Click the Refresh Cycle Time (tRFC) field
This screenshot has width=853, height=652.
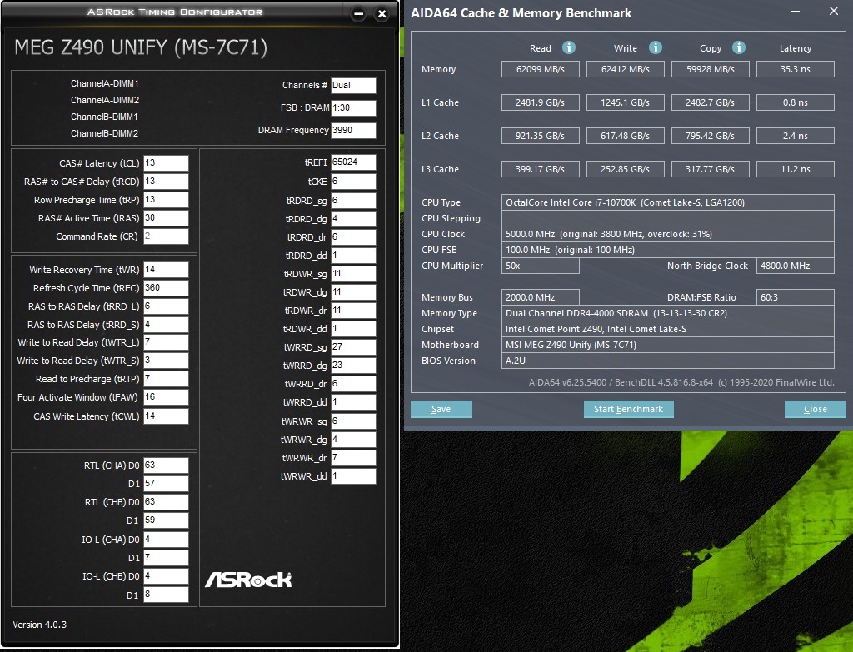point(166,287)
